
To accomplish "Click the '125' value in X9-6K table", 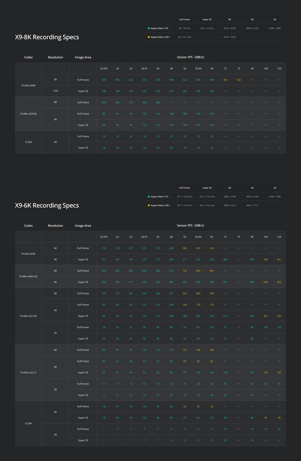I will [x=225, y=372].
